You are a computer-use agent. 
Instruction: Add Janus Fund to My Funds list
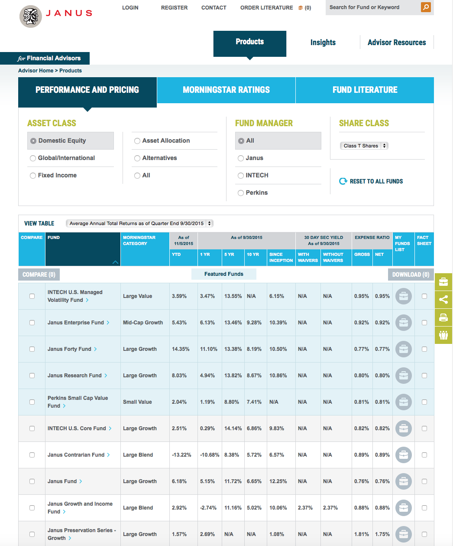pos(404,481)
